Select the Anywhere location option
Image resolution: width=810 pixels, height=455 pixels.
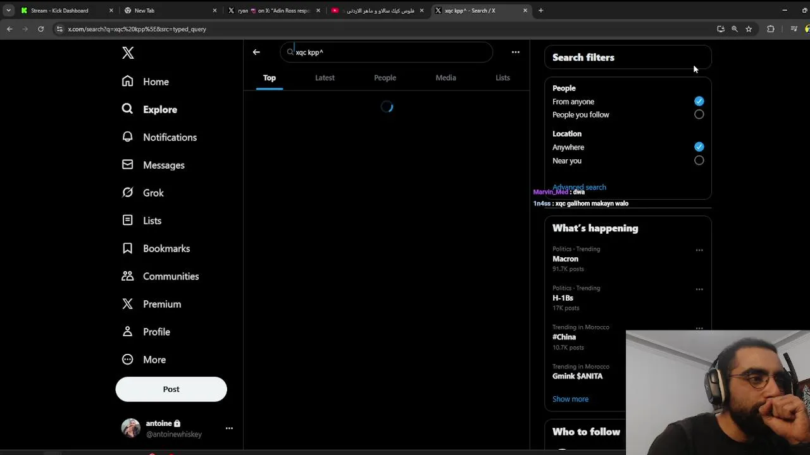(699, 147)
